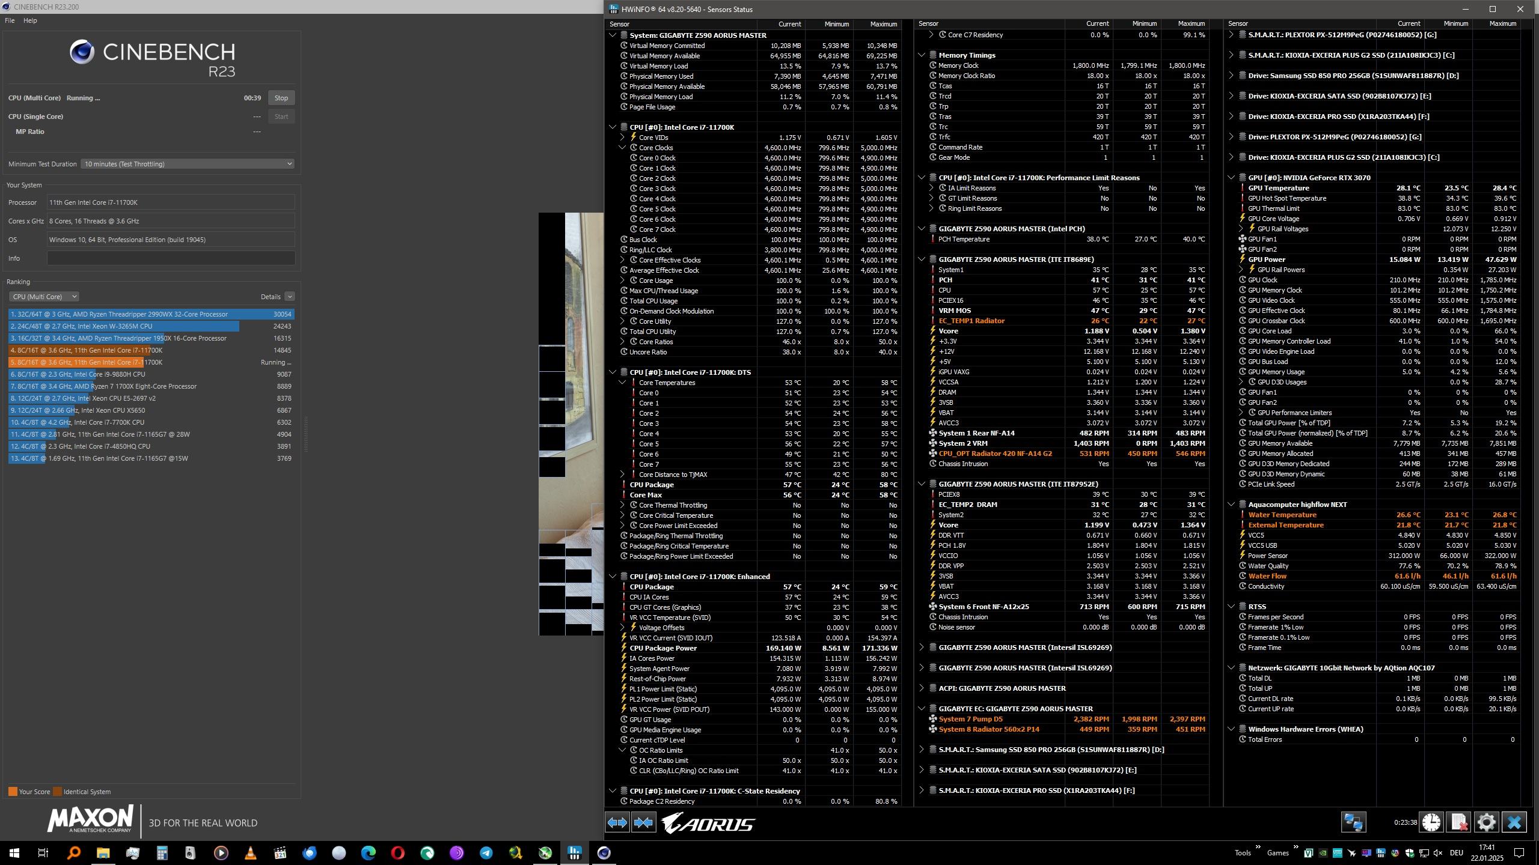The image size is (1539, 865).
Task: Open the CPU (Multi Core) ranking dropdown
Action: point(44,297)
